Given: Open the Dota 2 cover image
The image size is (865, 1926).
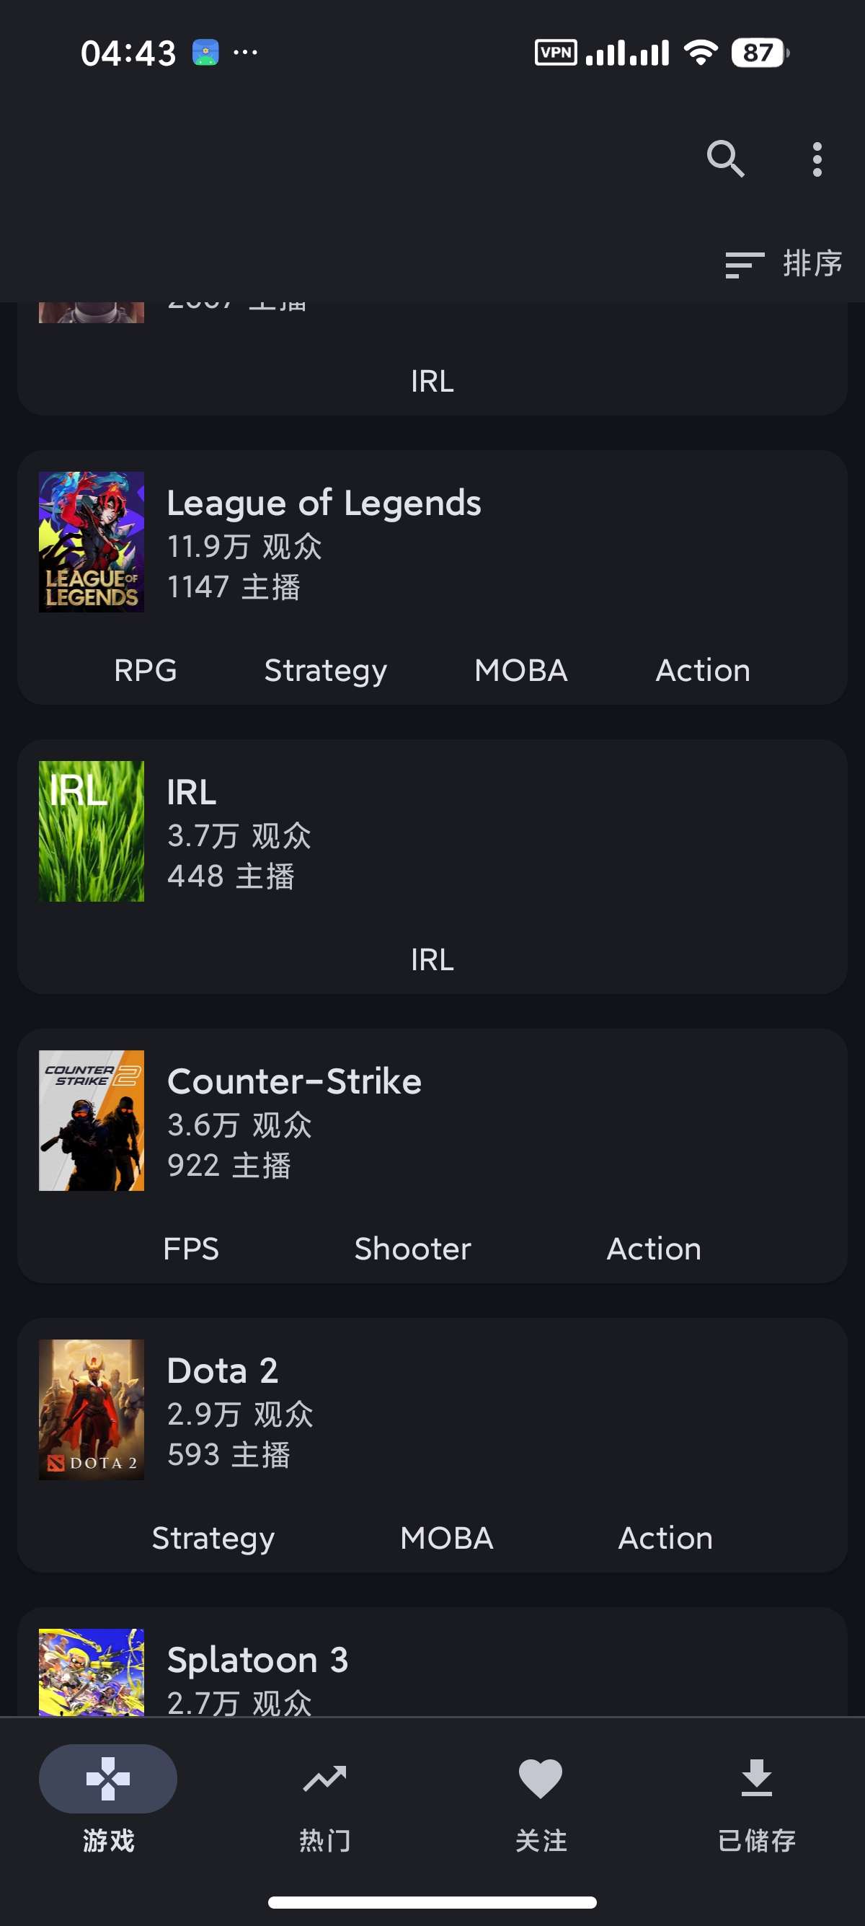Looking at the screenshot, I should [91, 1410].
